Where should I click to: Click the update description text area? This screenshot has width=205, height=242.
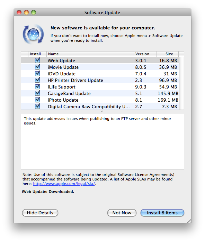pyautogui.click(x=102, y=141)
